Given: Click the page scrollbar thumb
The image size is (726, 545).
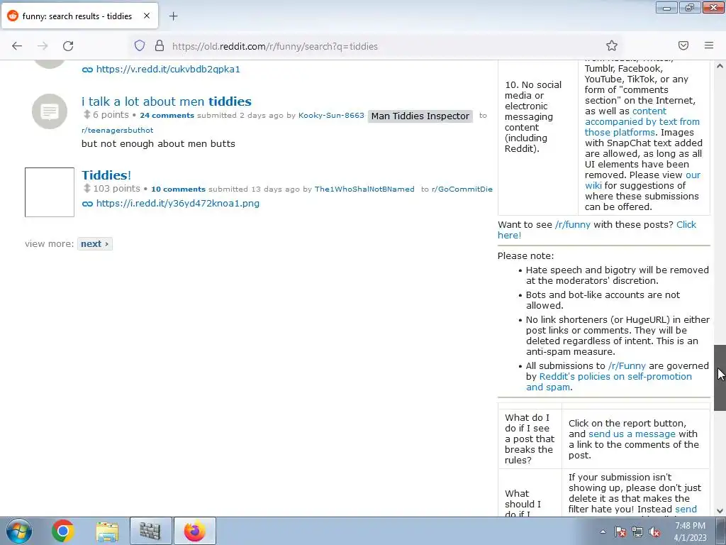Looking at the screenshot, I should (720, 378).
